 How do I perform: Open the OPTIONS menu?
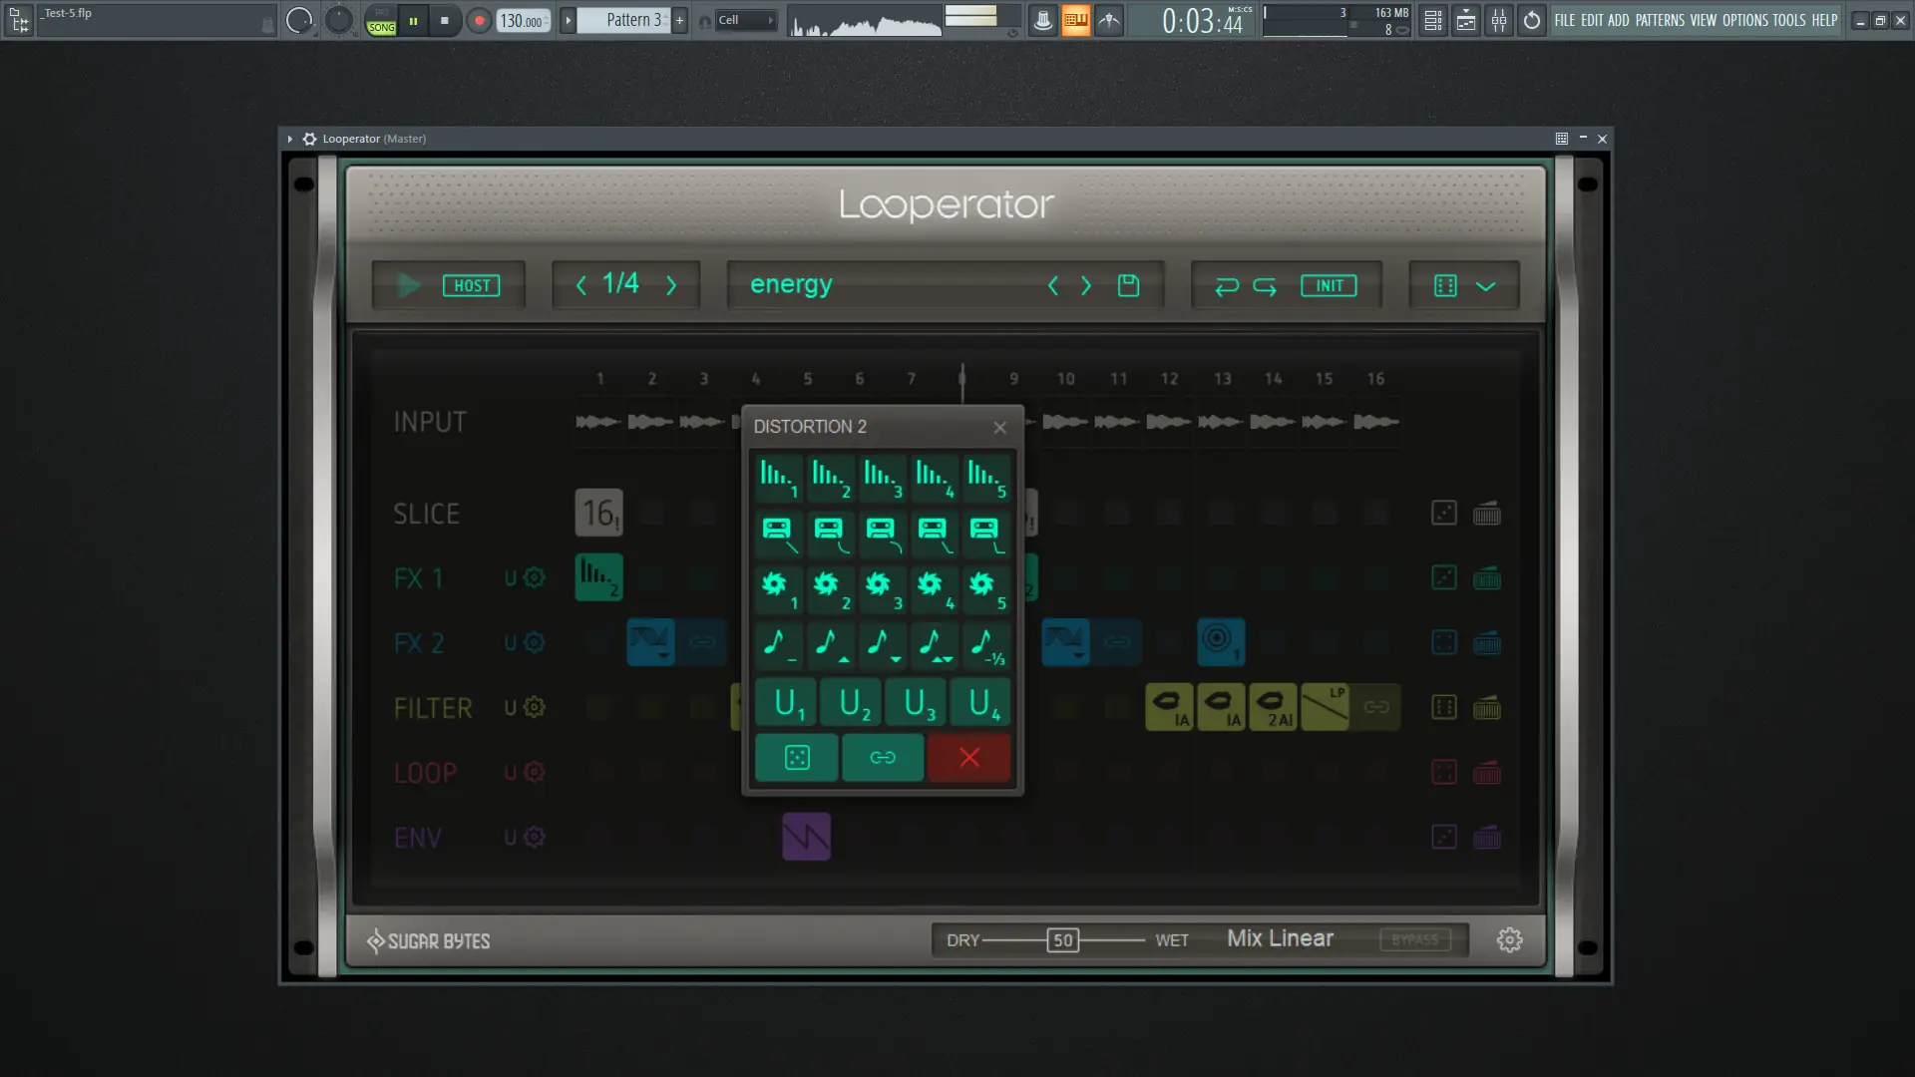click(1744, 20)
